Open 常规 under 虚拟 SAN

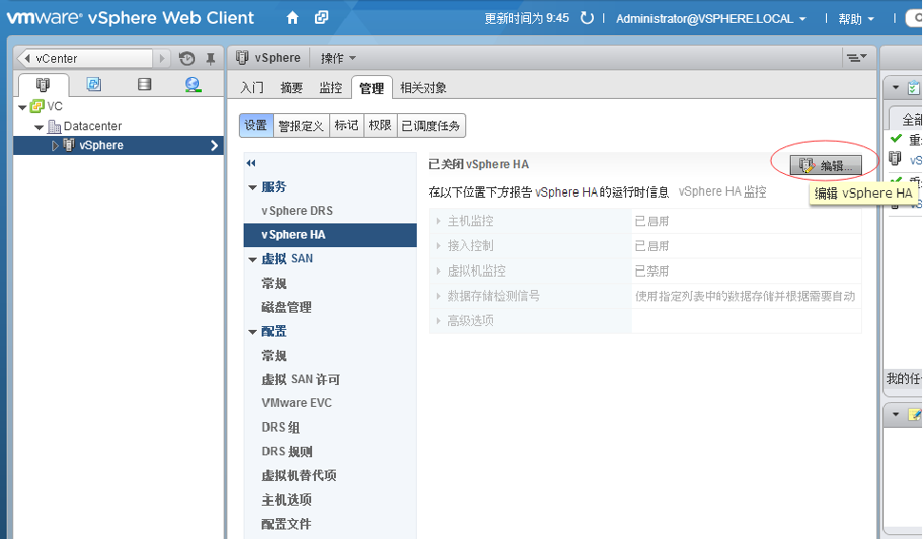pyautogui.click(x=274, y=283)
